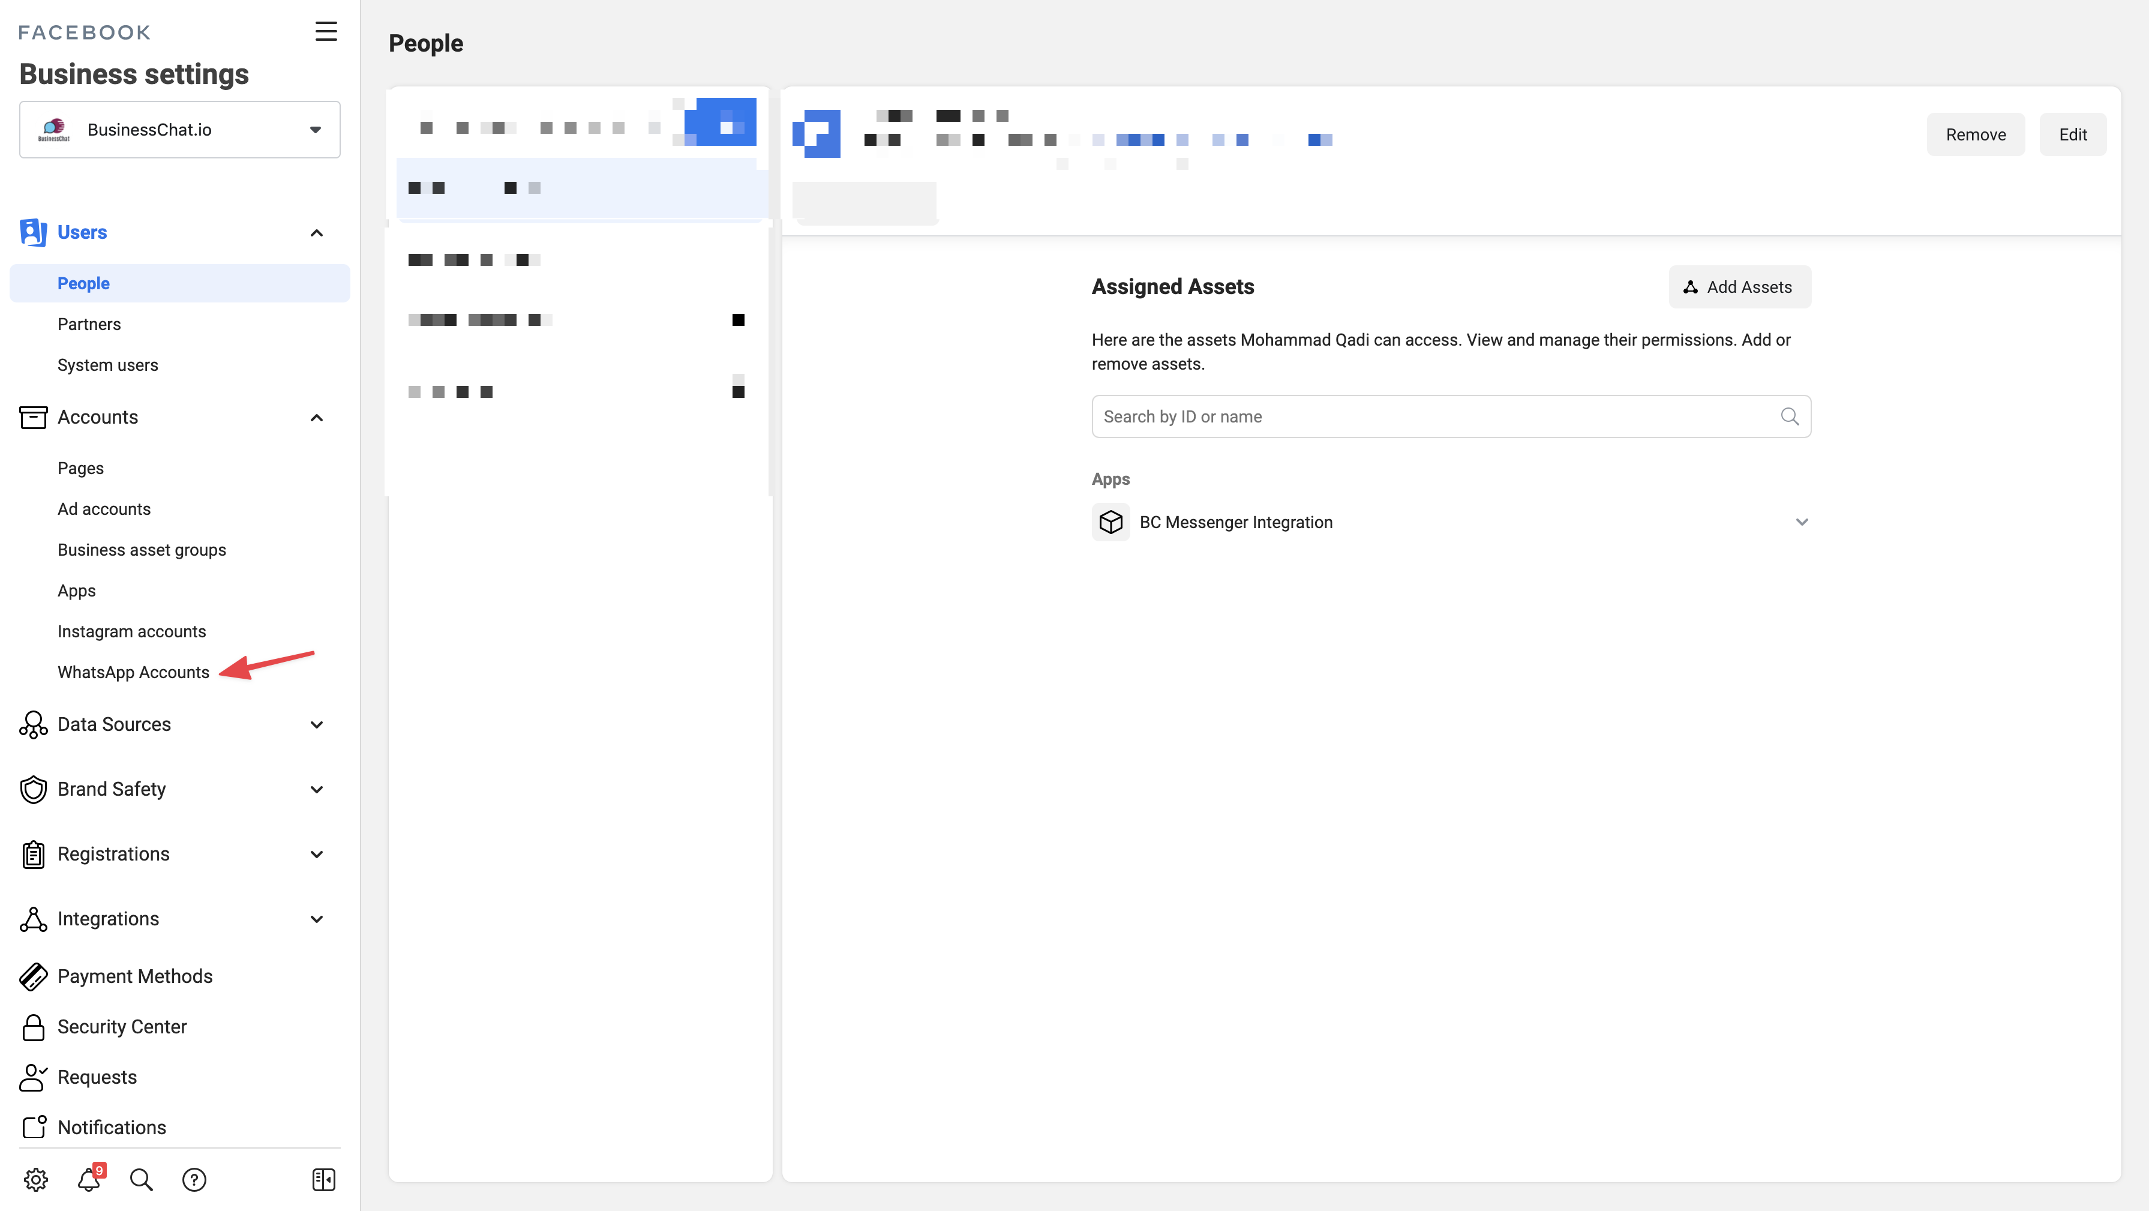Image resolution: width=2149 pixels, height=1211 pixels.
Task: Open Partners under Users
Action: [x=89, y=325]
